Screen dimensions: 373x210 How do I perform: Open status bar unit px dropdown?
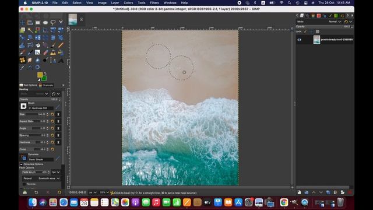(93, 192)
